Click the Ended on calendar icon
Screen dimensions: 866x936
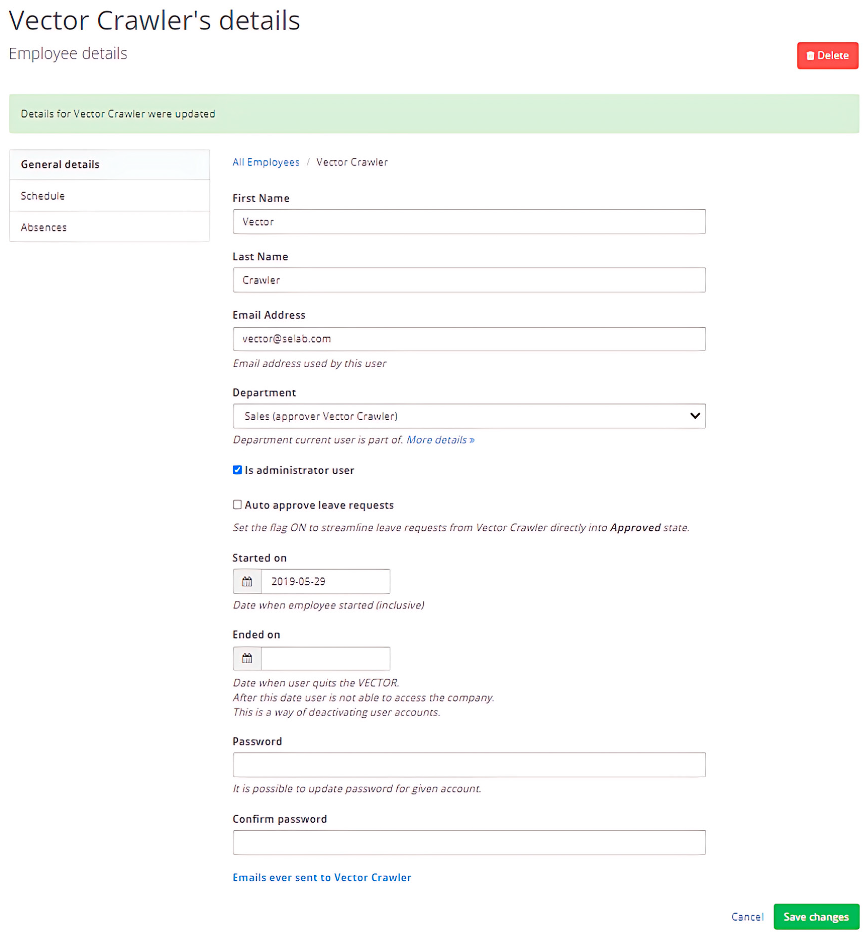(x=247, y=659)
